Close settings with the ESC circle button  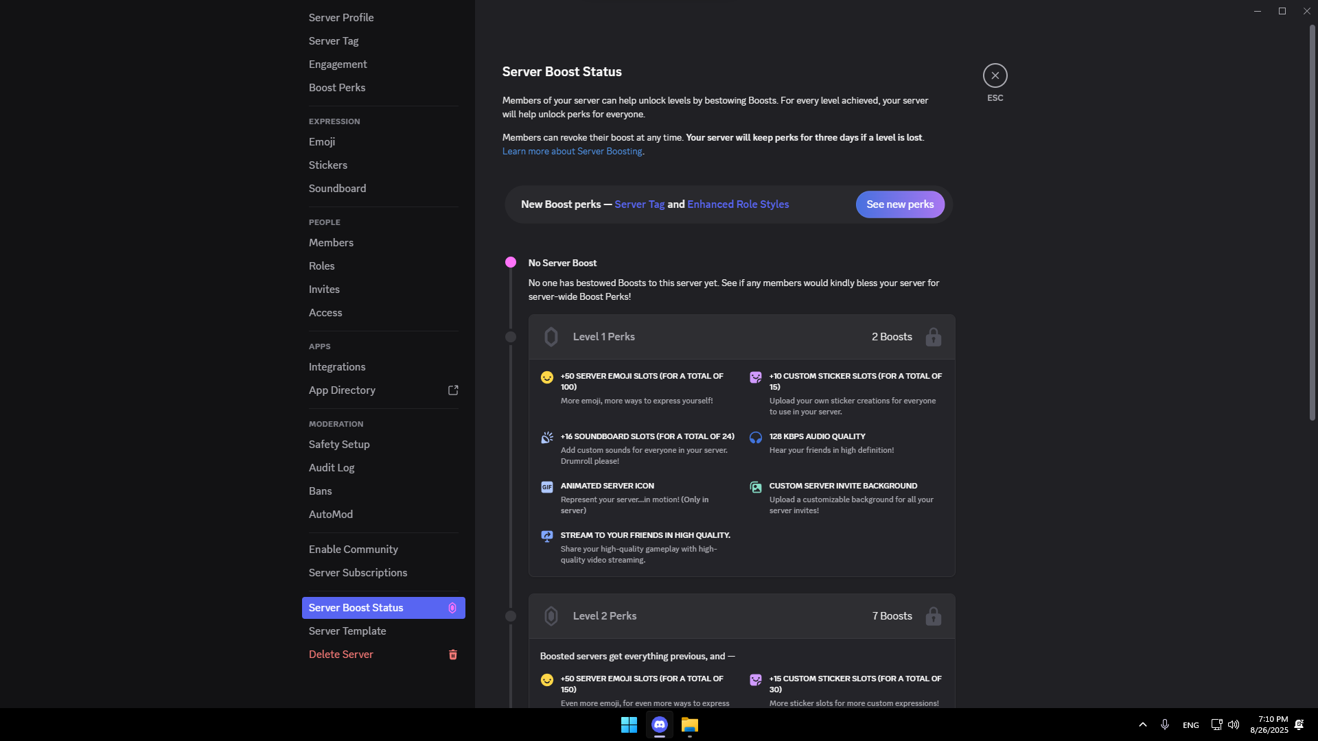[x=995, y=75]
